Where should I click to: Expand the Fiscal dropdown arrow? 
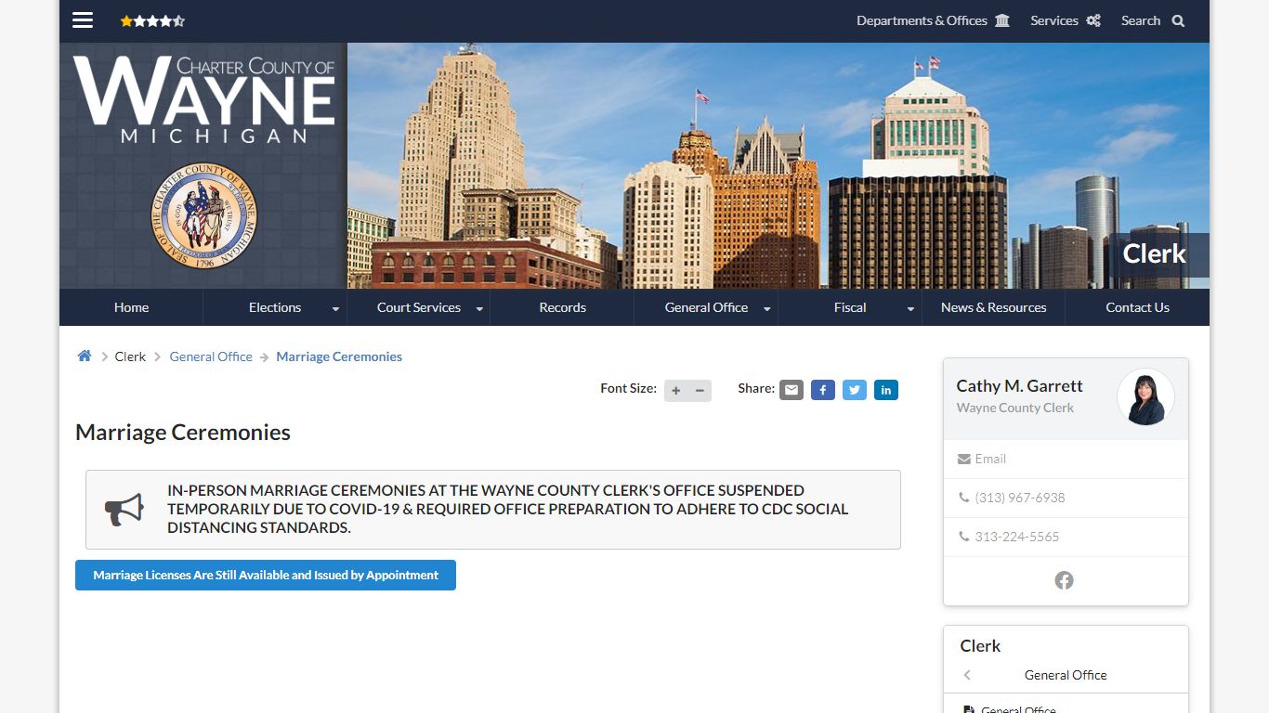(x=910, y=308)
